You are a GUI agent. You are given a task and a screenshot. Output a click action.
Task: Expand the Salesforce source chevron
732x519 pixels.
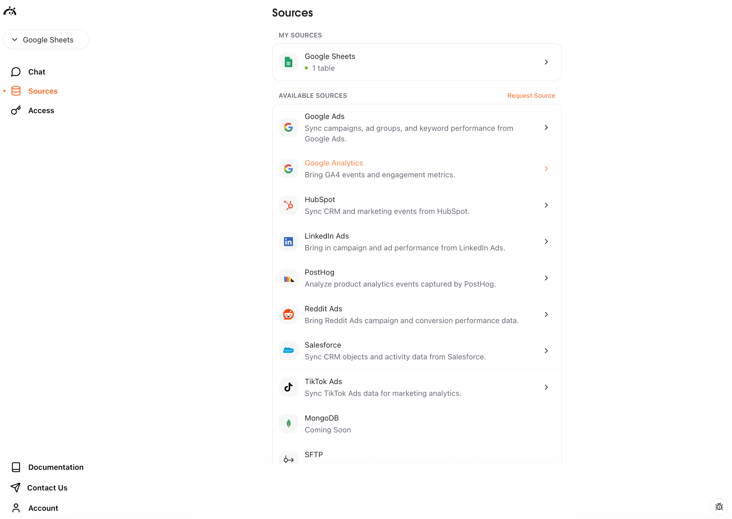546,351
